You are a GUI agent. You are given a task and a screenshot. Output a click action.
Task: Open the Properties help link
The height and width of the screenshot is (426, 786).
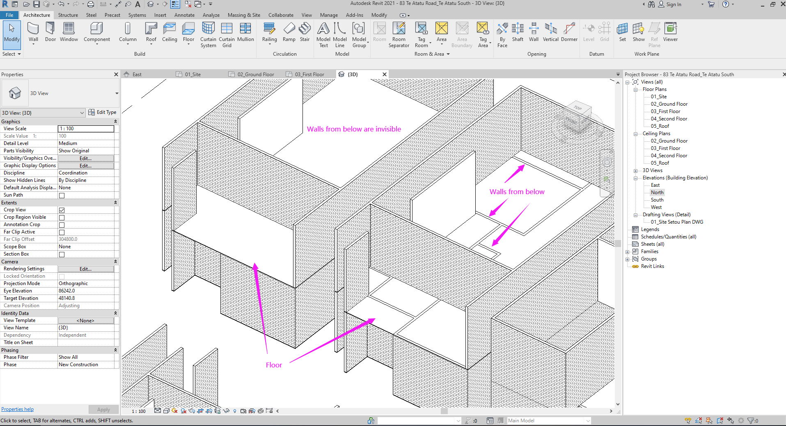tap(17, 409)
